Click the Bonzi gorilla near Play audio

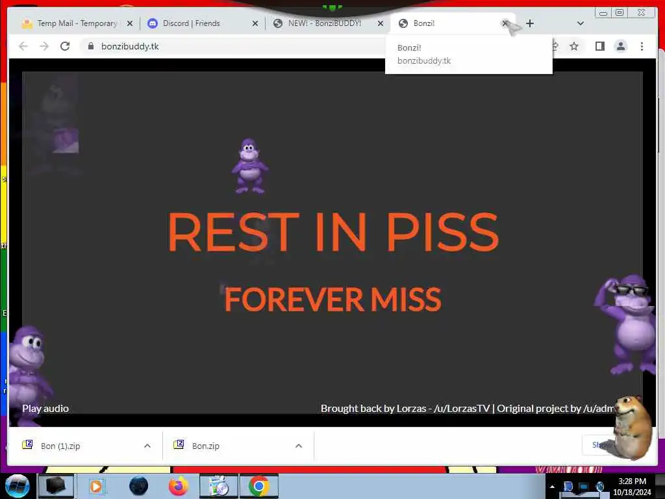coord(29,376)
